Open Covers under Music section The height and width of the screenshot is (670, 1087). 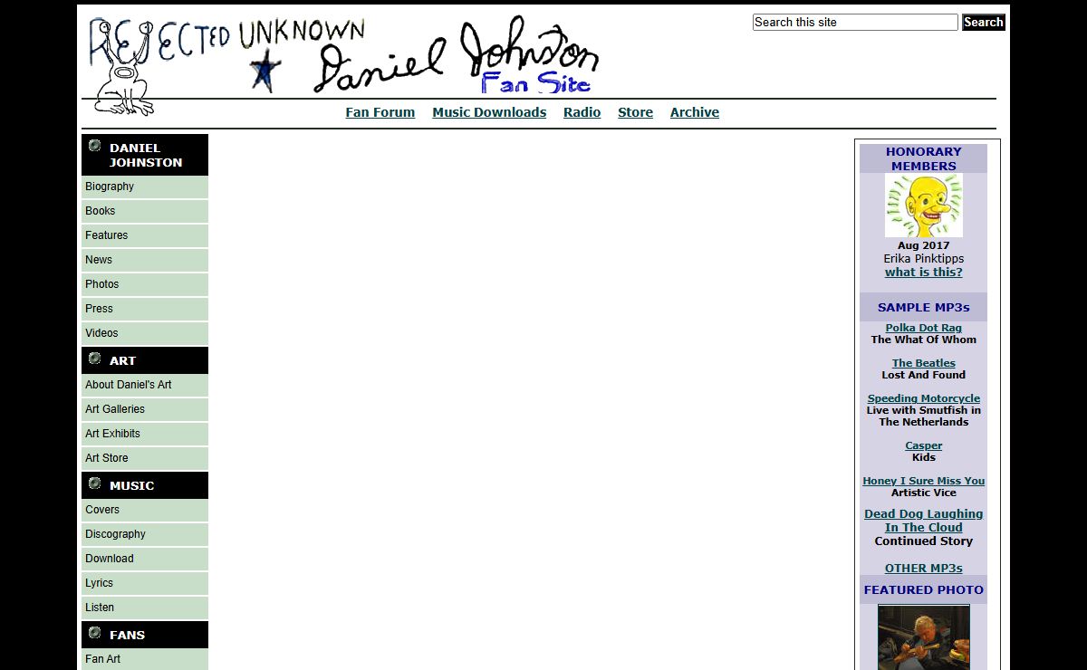(145, 510)
